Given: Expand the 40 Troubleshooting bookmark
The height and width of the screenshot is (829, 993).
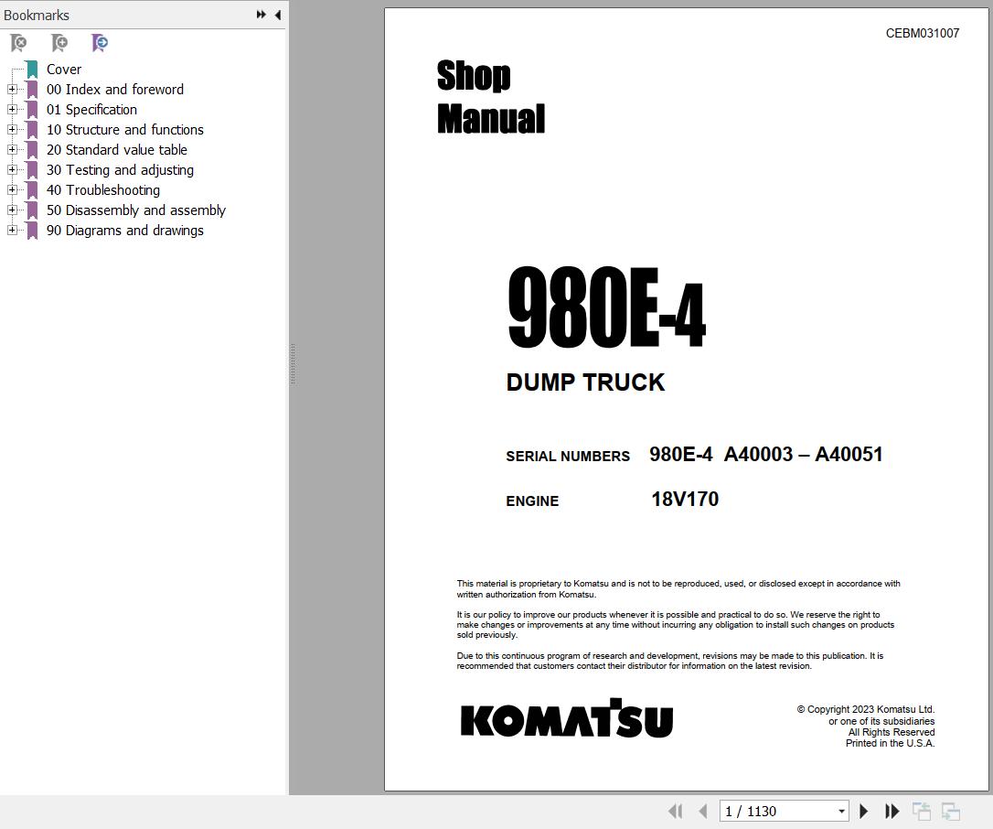Looking at the screenshot, I should pos(12,189).
